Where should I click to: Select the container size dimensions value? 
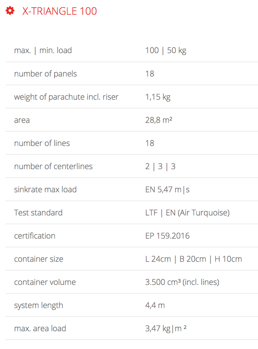[x=193, y=259]
